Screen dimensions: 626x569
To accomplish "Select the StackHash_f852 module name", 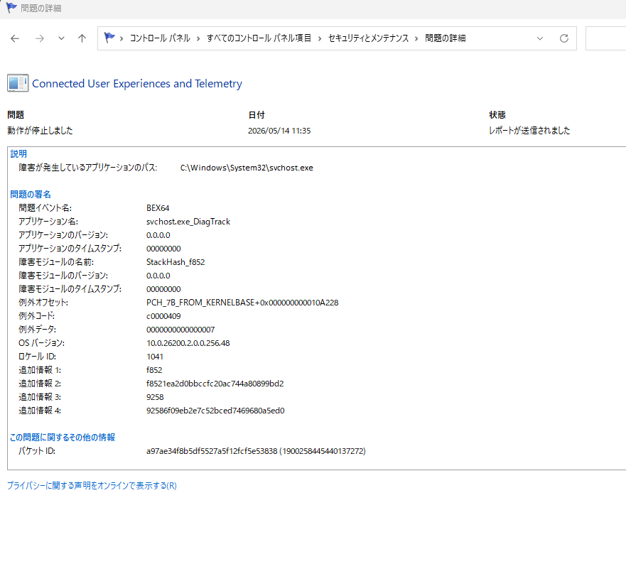I will (x=176, y=262).
